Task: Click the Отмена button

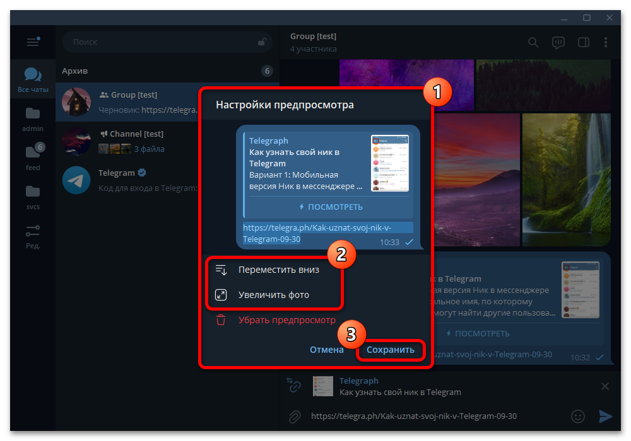Action: tap(327, 350)
